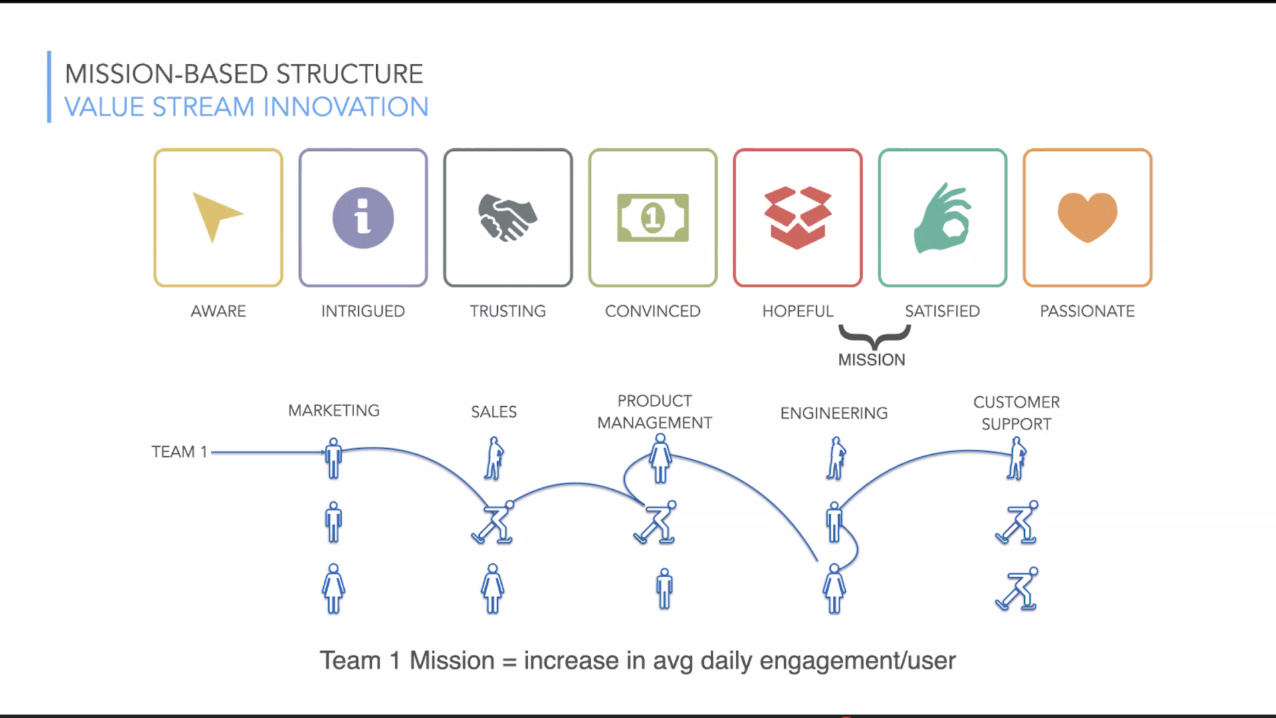Expand the CUSTOMER SUPPORT team details
This screenshot has height=718, width=1276.
coord(1015,412)
